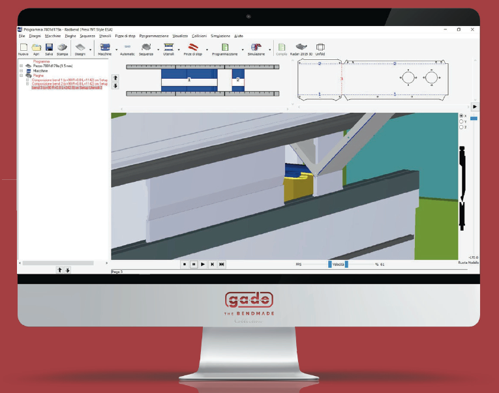
Task: Select the X axis radio button
Action: [462, 115]
